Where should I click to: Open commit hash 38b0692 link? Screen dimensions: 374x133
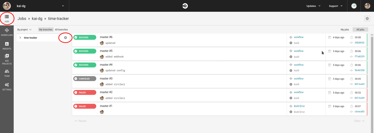tap(359, 43)
